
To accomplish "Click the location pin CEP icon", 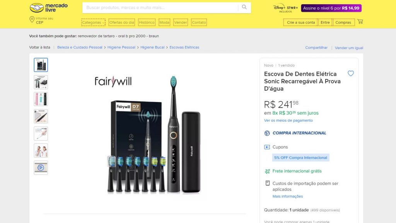I will point(32,19).
